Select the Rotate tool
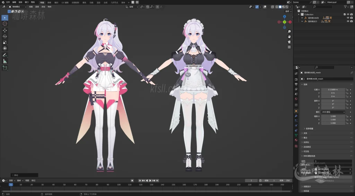Screen dimensions: 355x196 point(5,36)
